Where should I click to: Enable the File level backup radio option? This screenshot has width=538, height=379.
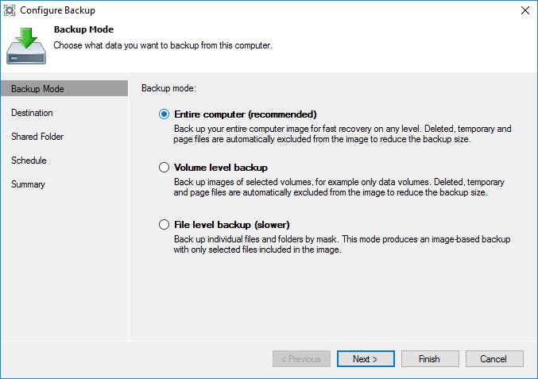point(164,225)
